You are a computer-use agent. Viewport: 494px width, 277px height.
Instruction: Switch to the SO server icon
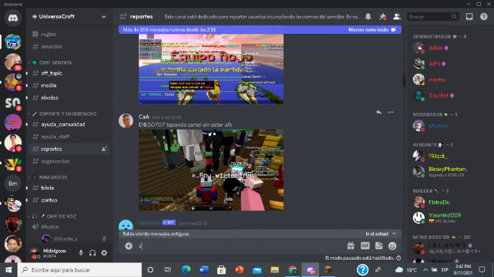[x=12, y=102]
